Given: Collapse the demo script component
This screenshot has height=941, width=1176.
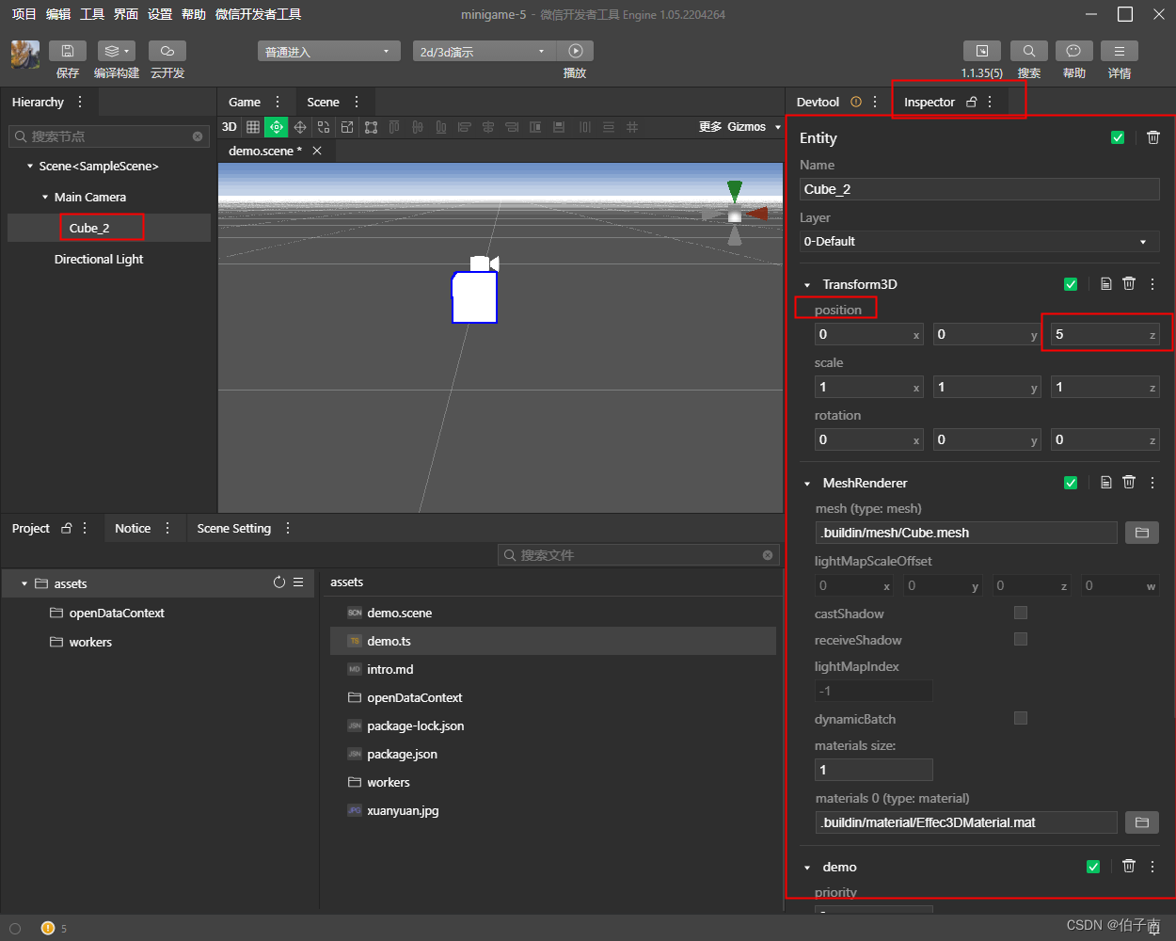Looking at the screenshot, I should [x=807, y=868].
